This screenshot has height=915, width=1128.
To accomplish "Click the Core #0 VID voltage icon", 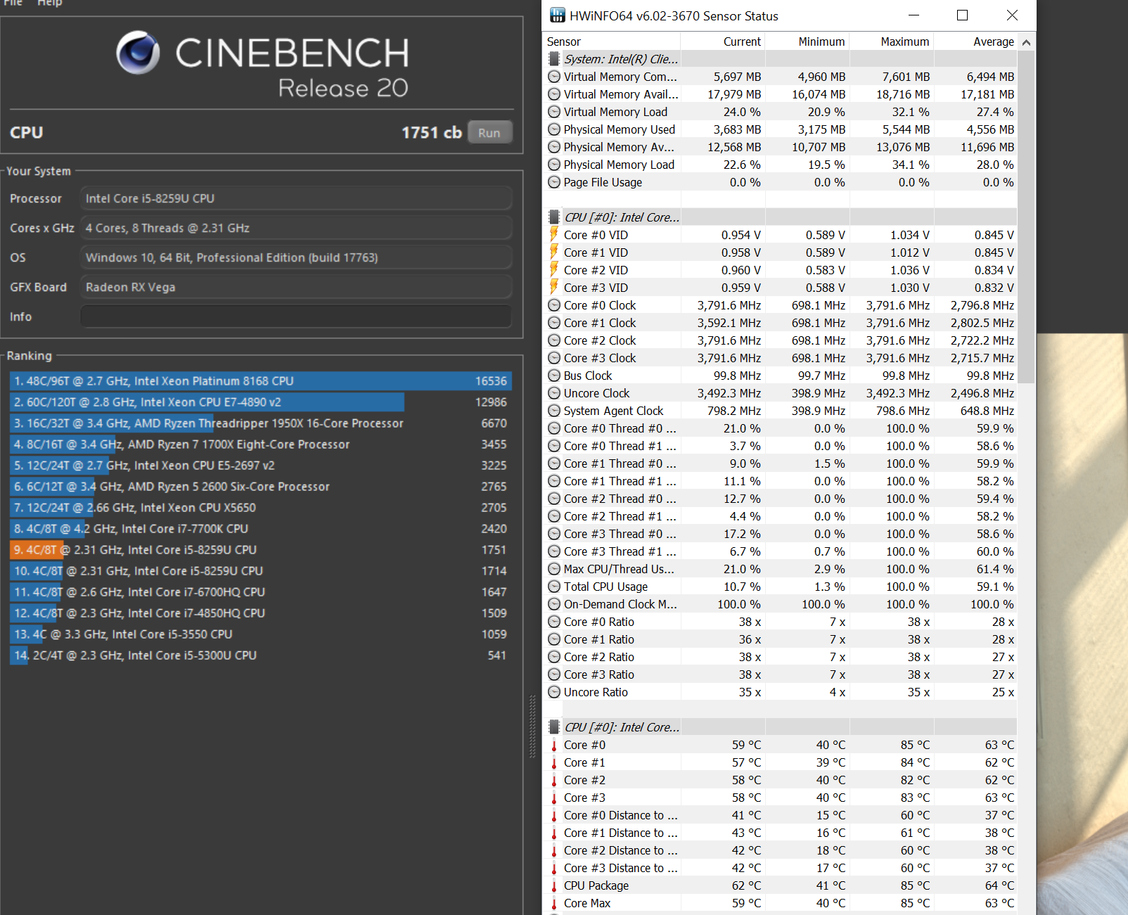I will coord(554,234).
